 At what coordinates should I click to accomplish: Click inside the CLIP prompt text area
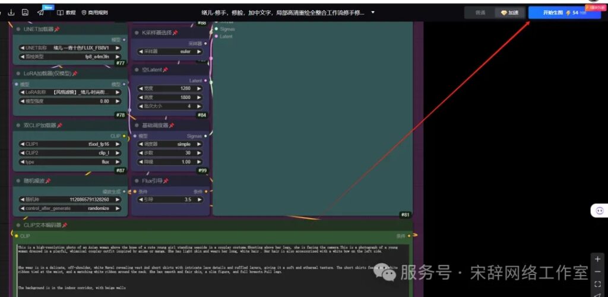(213, 270)
